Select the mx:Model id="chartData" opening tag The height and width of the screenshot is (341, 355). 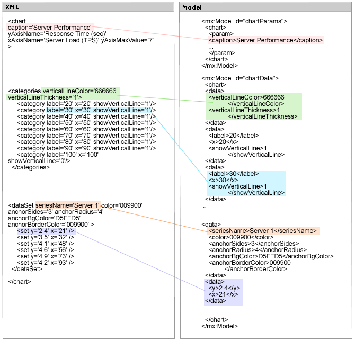point(240,78)
